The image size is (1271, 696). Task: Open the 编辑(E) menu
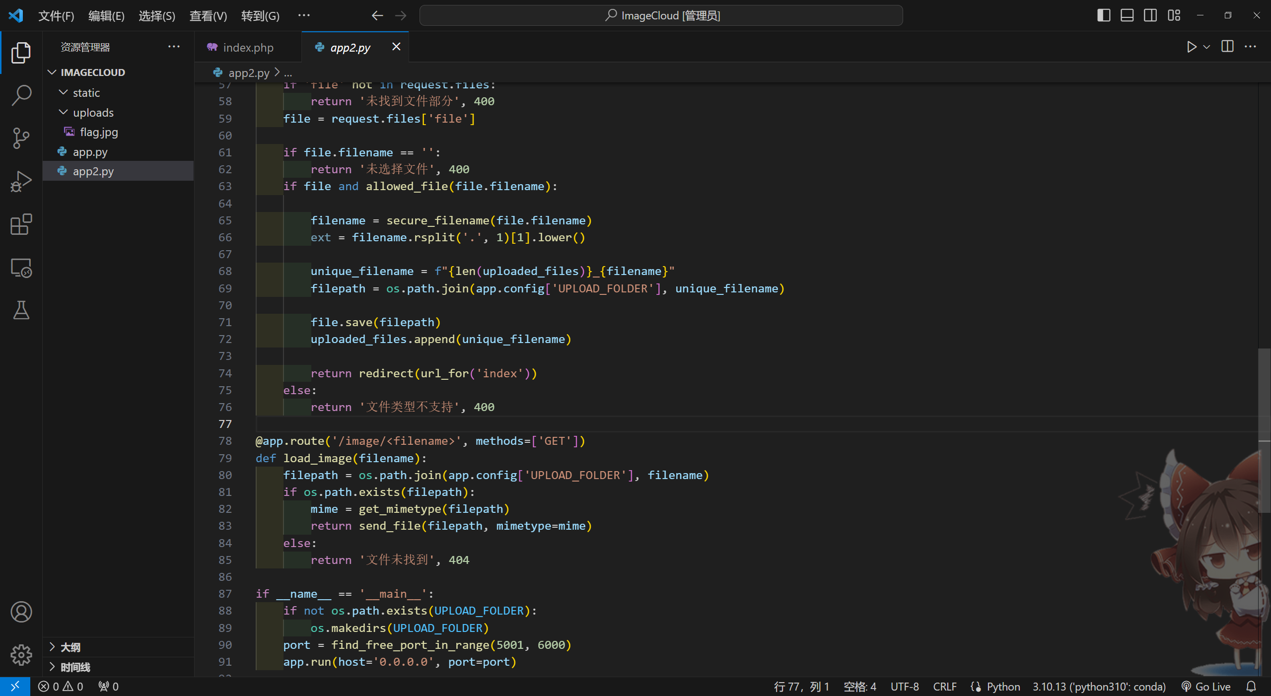point(106,16)
